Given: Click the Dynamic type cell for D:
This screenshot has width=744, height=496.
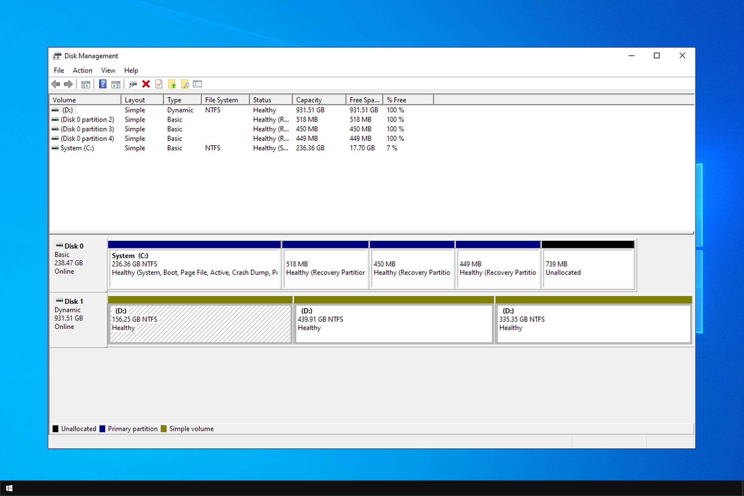Looking at the screenshot, I should (x=180, y=110).
